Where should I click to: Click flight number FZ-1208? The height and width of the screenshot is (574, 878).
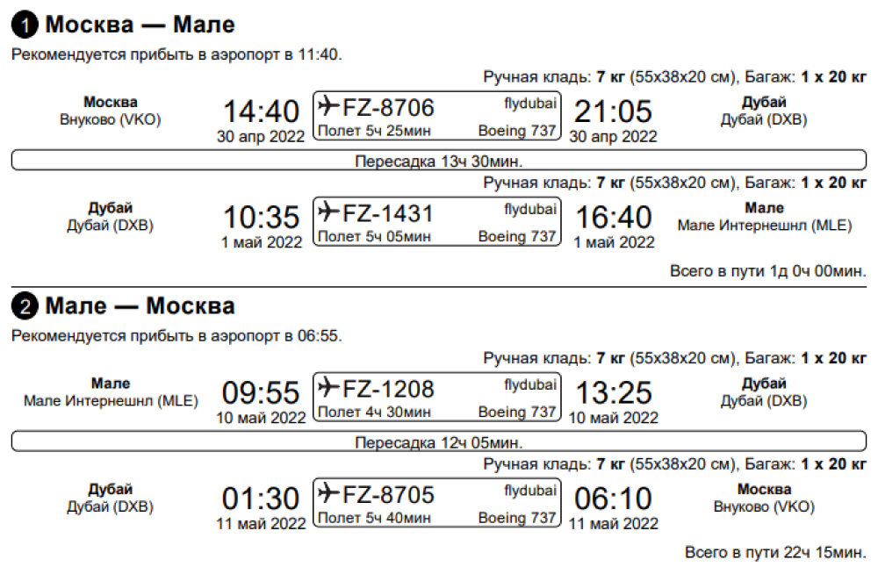pyautogui.click(x=388, y=389)
